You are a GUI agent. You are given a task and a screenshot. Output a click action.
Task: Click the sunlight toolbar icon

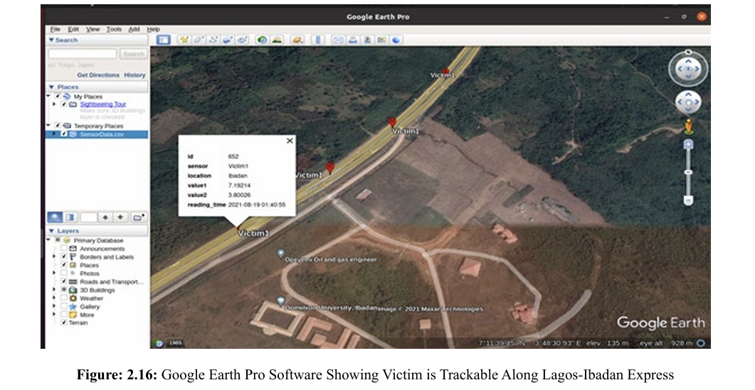pos(276,40)
